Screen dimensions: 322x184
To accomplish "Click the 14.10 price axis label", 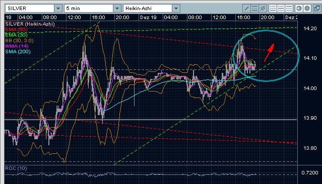I will pyautogui.click(x=310, y=58).
